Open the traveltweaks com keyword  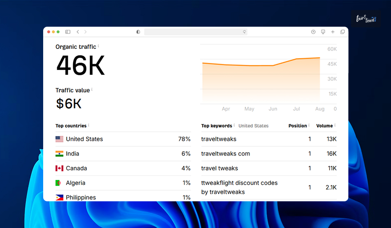click(225, 154)
